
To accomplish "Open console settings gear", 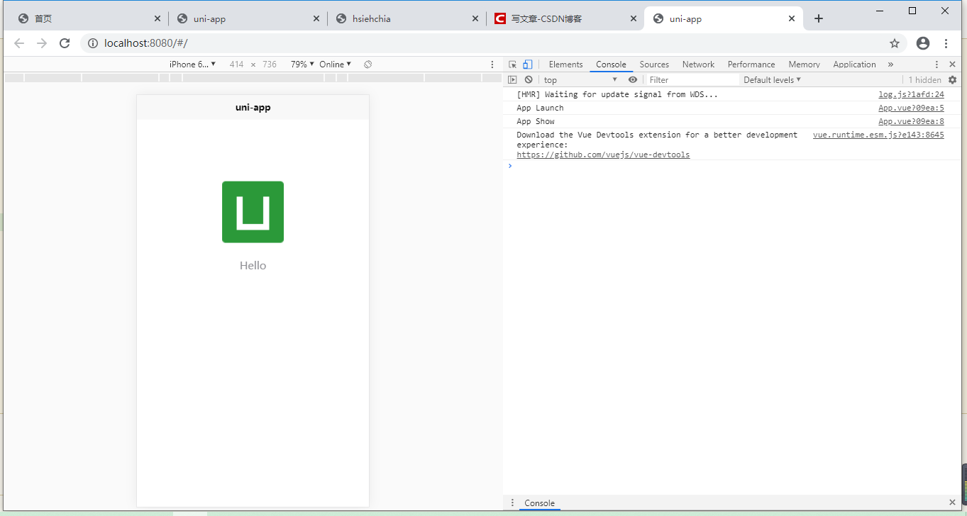I will [x=953, y=80].
